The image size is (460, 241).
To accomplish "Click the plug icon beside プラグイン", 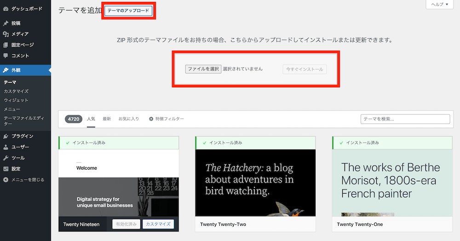I will click(6, 136).
